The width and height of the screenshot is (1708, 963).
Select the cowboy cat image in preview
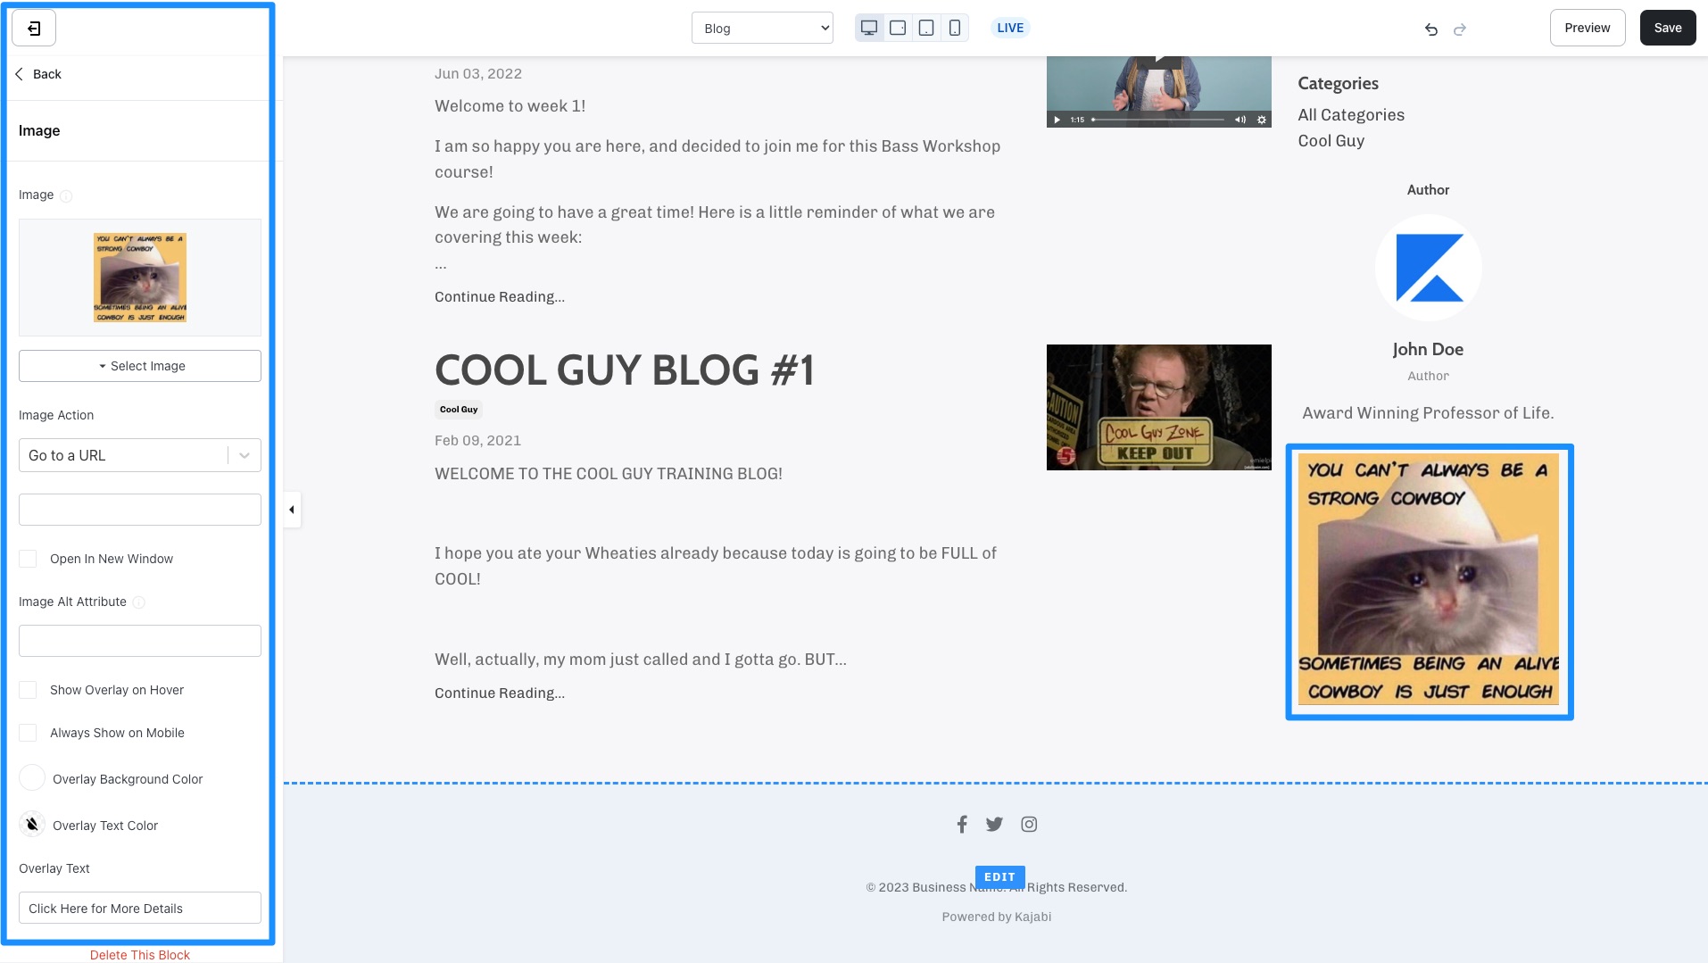click(x=1429, y=581)
